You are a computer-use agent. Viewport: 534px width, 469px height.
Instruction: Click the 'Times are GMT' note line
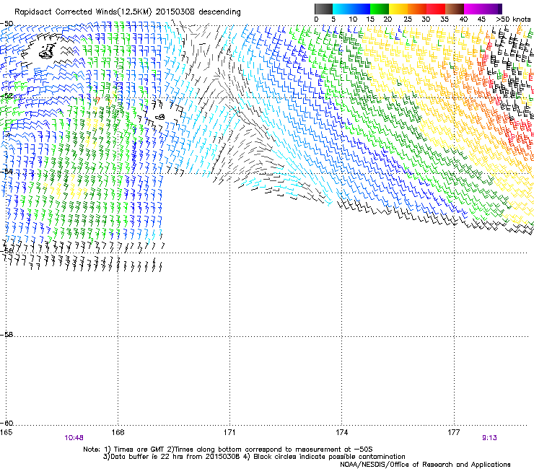coord(228,450)
